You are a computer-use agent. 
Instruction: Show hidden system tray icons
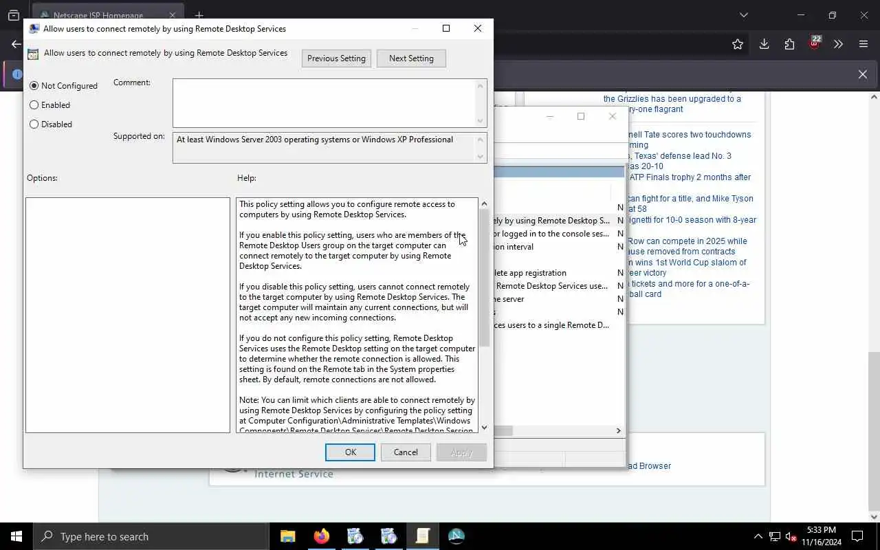(758, 536)
